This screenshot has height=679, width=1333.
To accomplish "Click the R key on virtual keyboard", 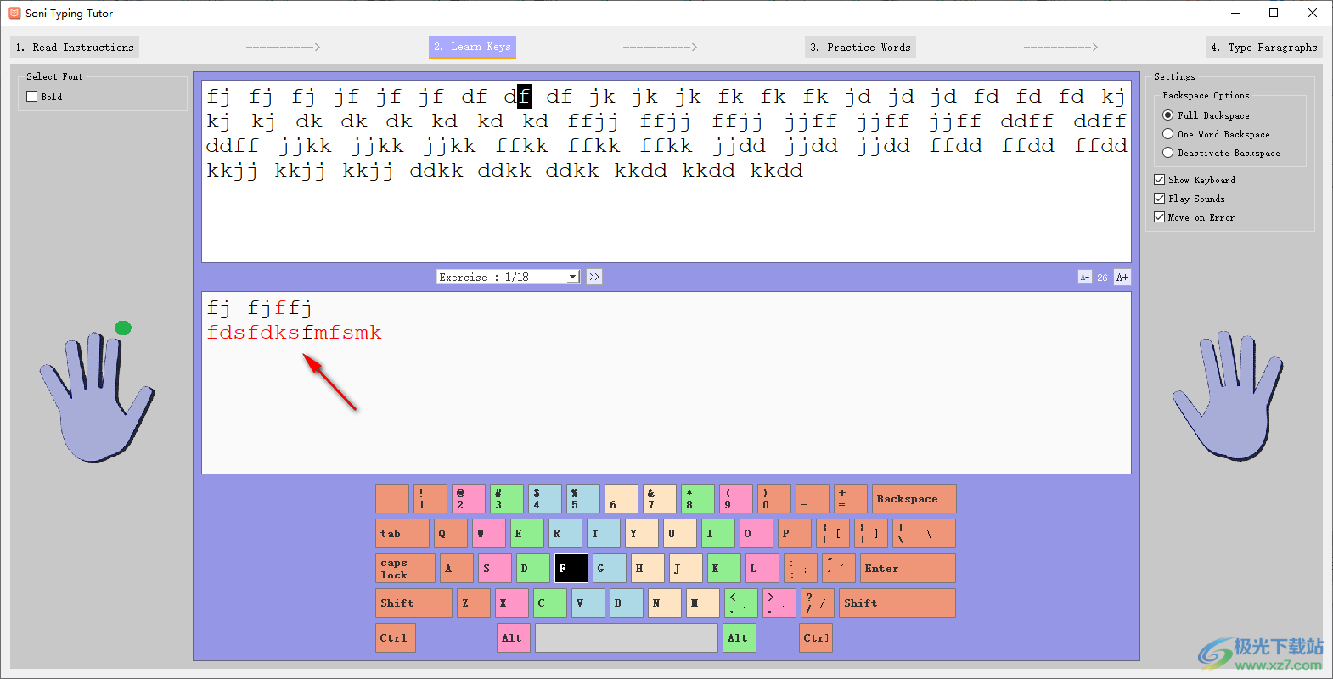I will (x=565, y=534).
